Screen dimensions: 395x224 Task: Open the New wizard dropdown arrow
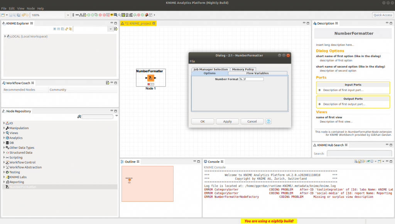pos(7,15)
